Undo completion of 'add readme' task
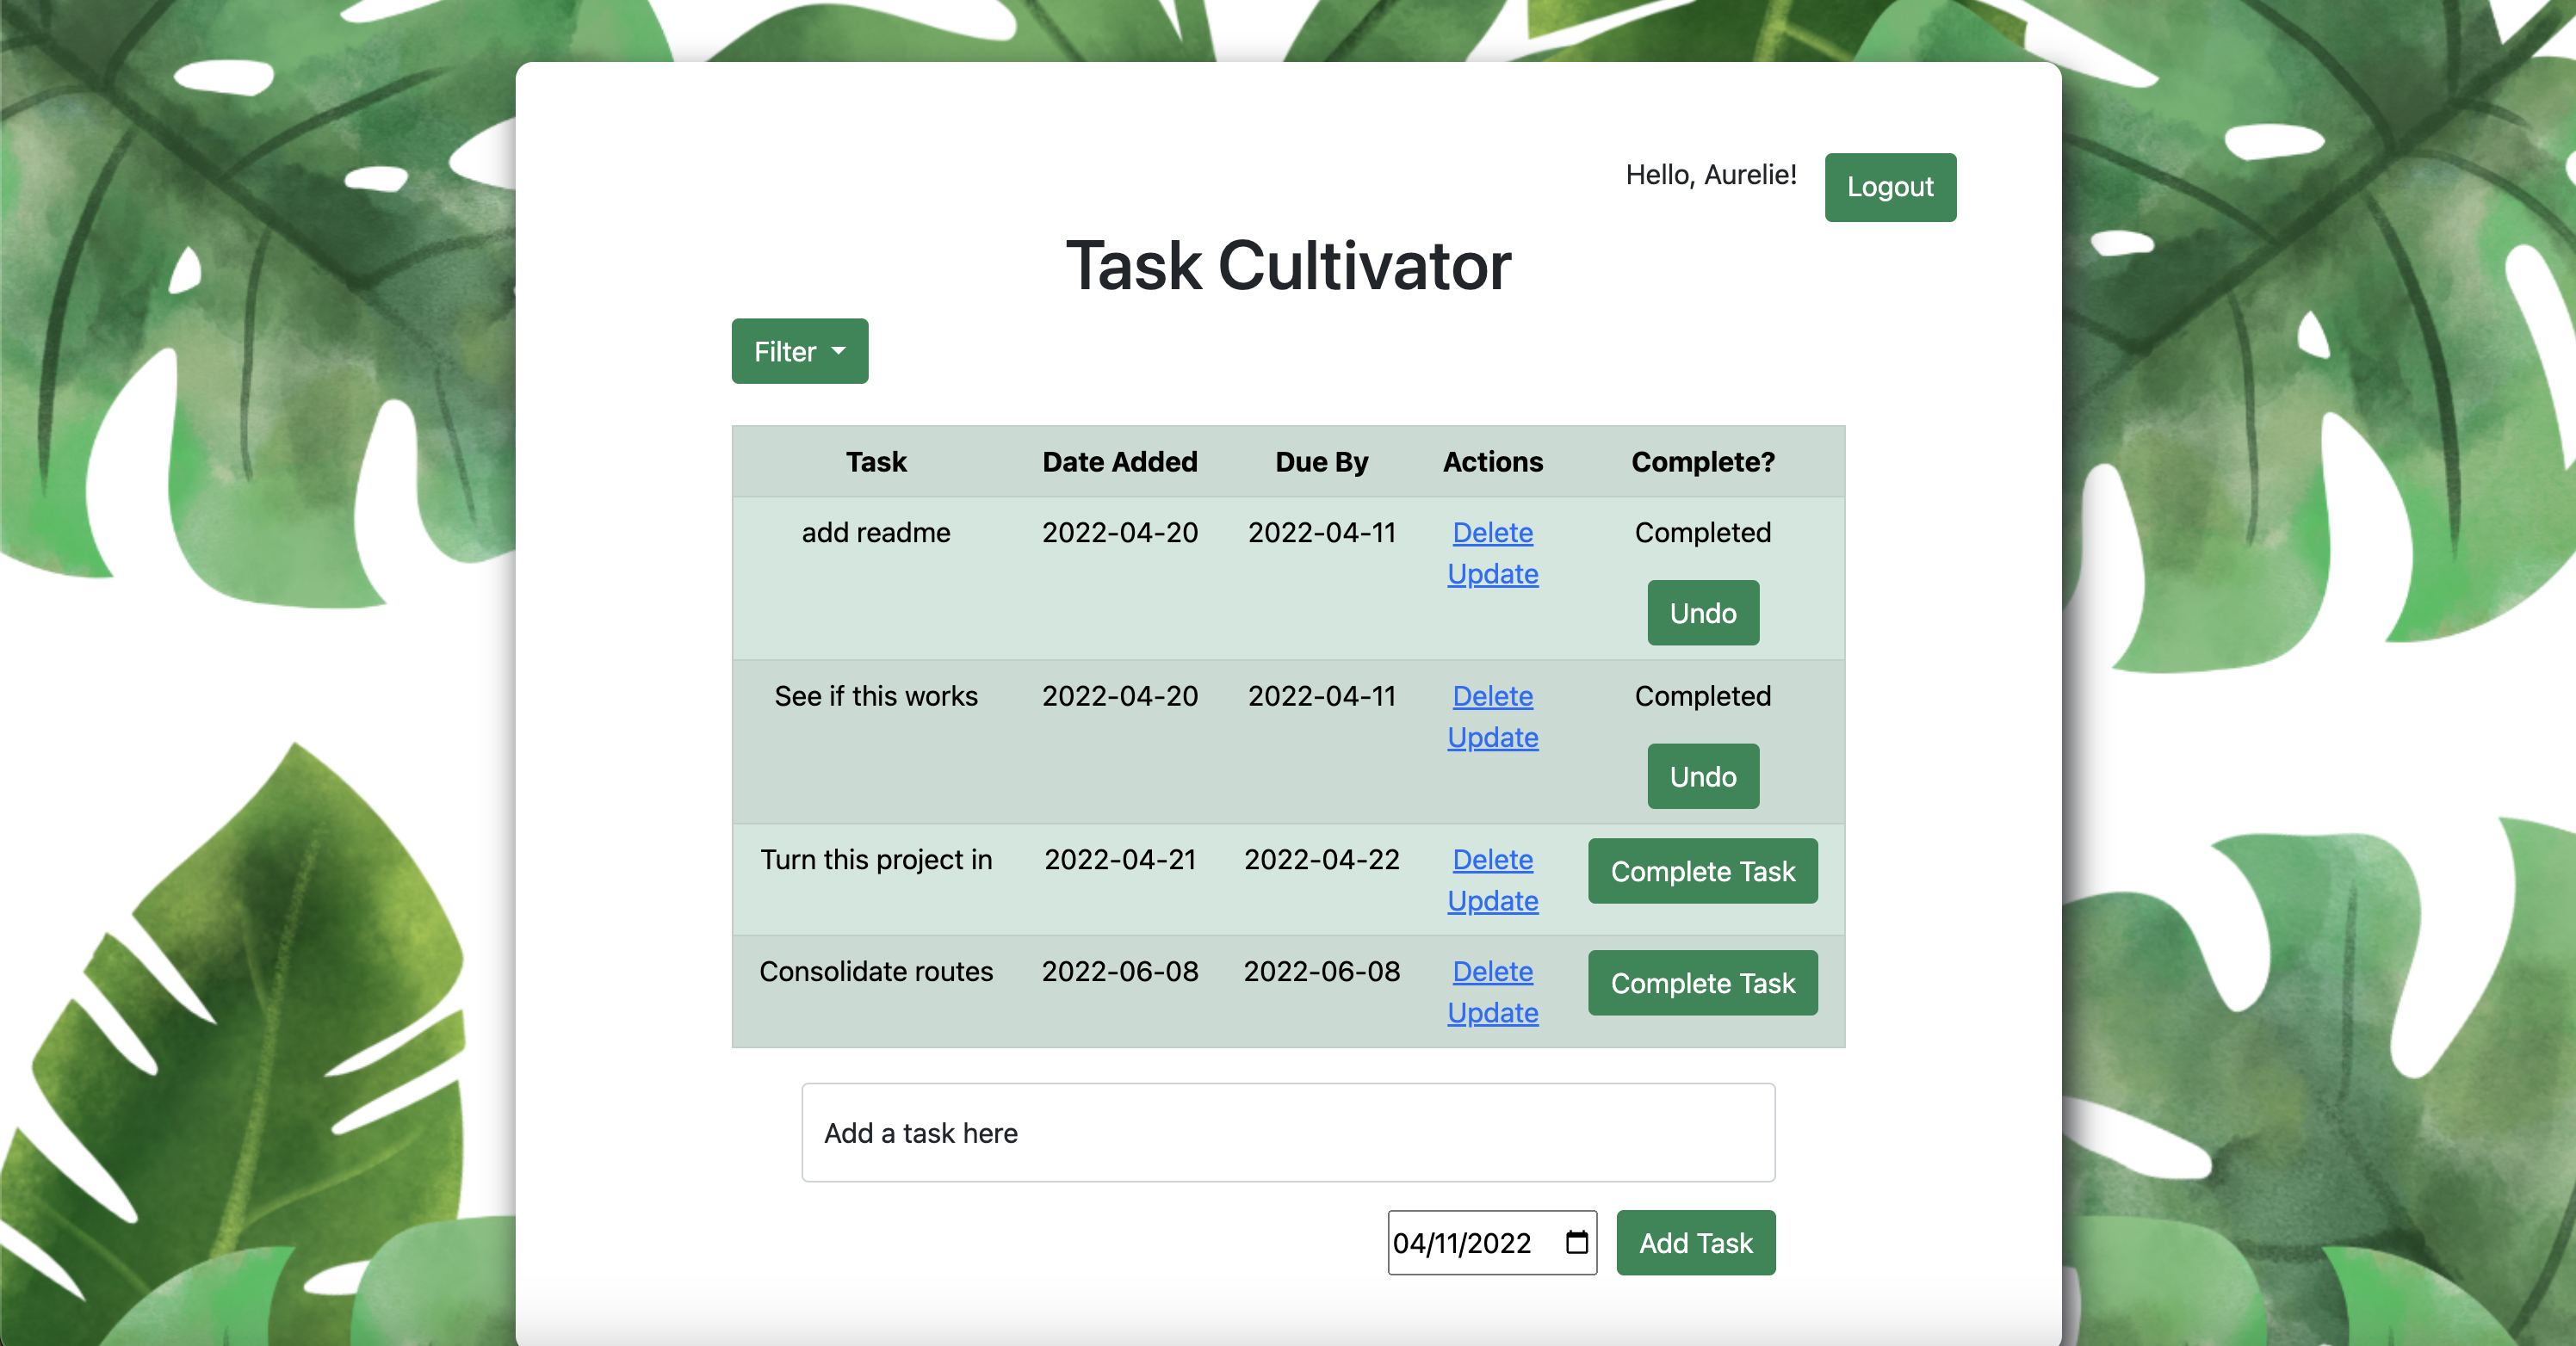The image size is (2576, 1346). tap(1702, 614)
